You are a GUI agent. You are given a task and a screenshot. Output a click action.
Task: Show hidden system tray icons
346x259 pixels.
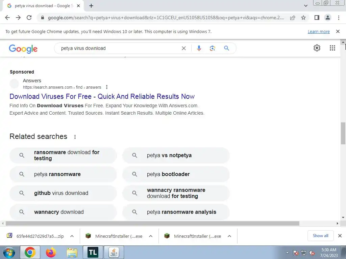(x=287, y=253)
